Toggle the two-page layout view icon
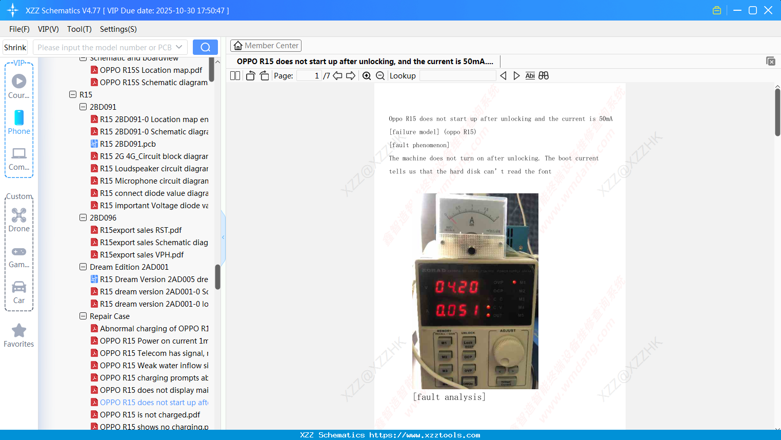The image size is (781, 440). [235, 76]
